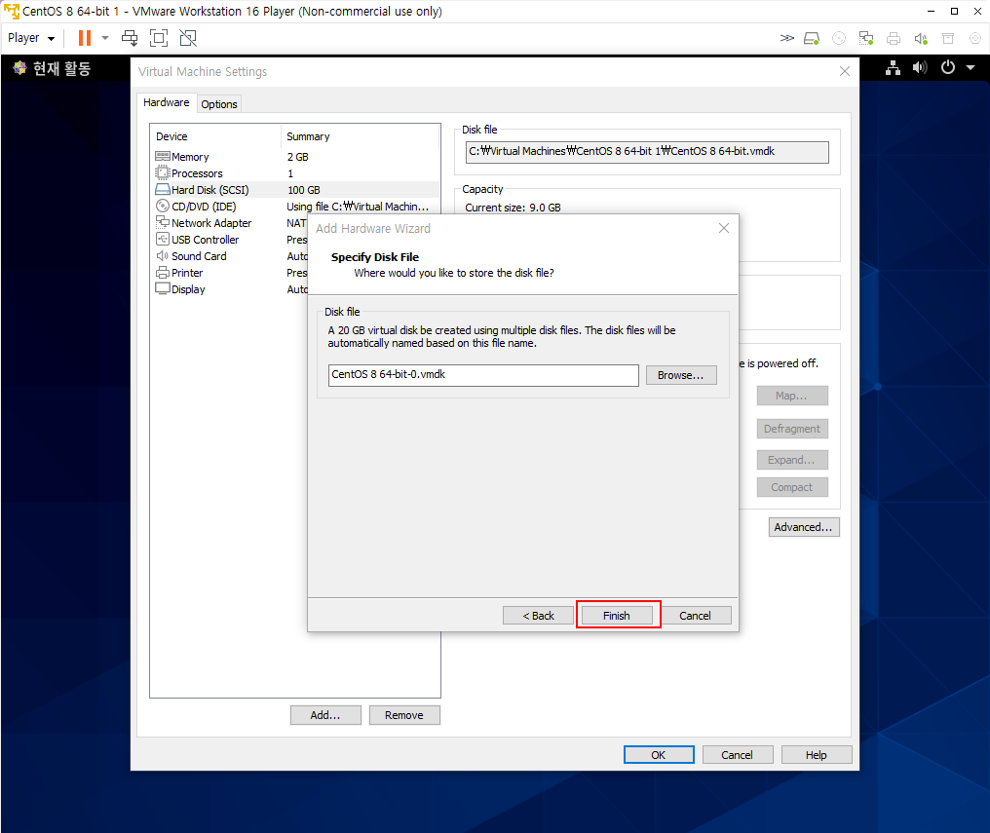Viewport: 990px width, 833px height.
Task: Click the 100 GB hard disk summary
Action: point(304,190)
